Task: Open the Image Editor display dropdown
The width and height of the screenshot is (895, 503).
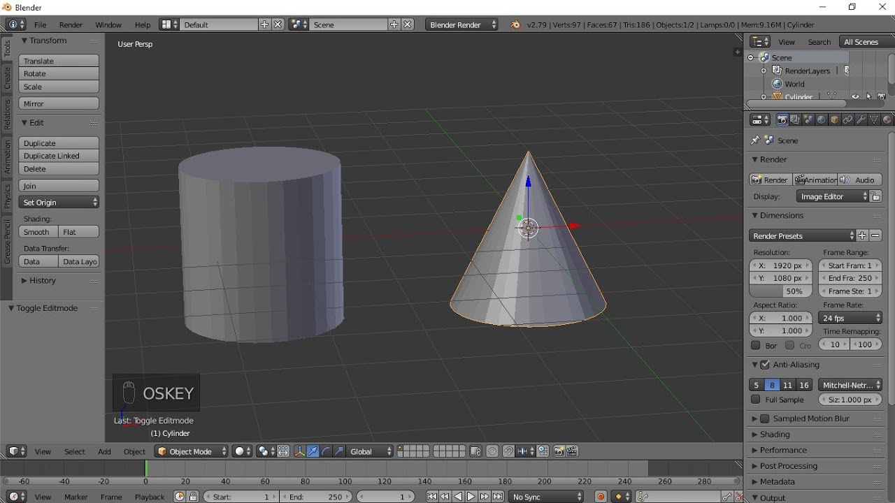Action: pyautogui.click(x=832, y=196)
